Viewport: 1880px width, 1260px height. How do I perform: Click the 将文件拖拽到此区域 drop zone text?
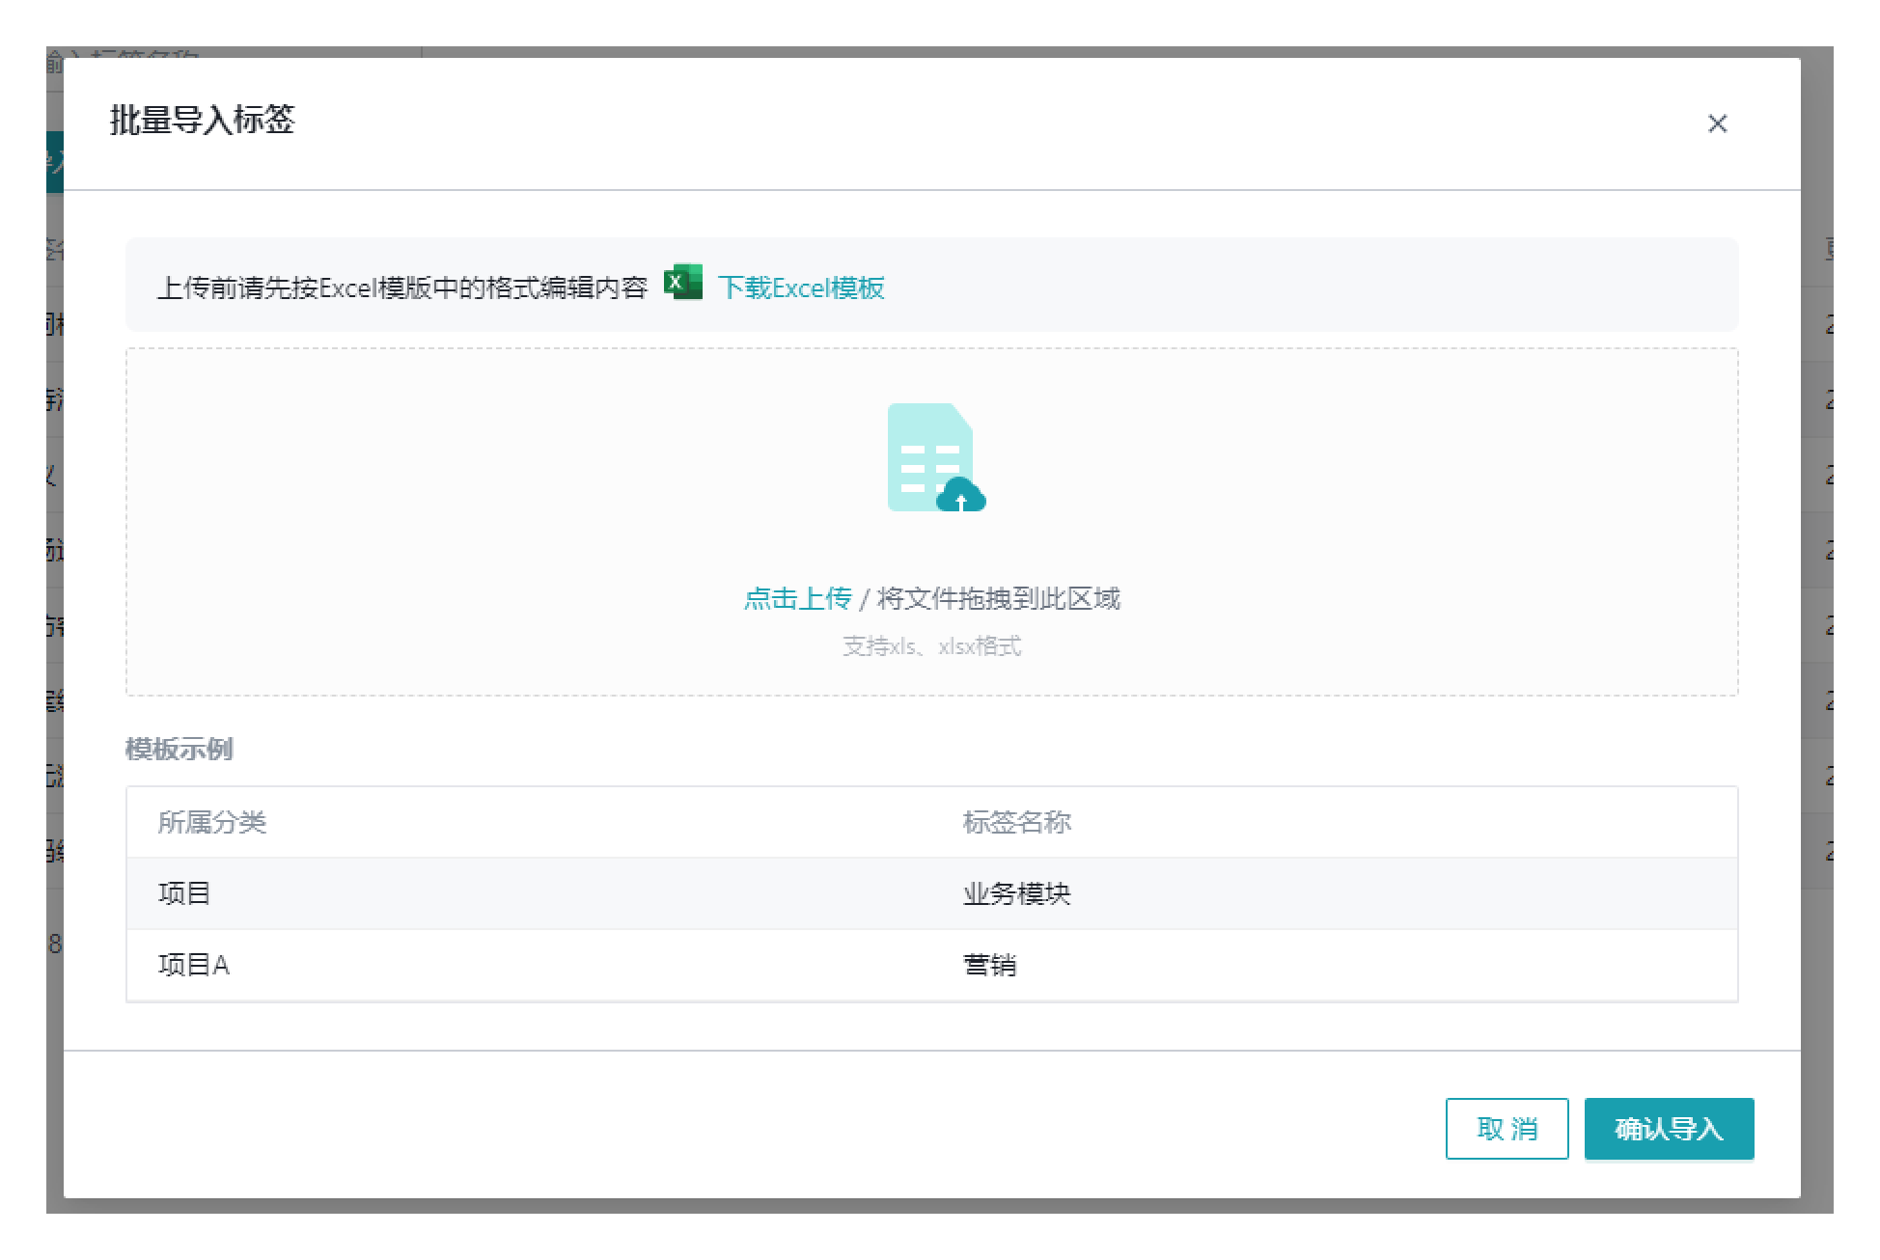998,598
